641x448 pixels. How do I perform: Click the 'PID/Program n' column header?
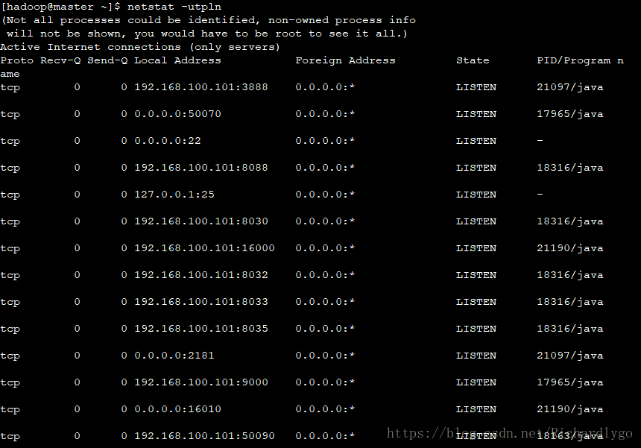580,60
